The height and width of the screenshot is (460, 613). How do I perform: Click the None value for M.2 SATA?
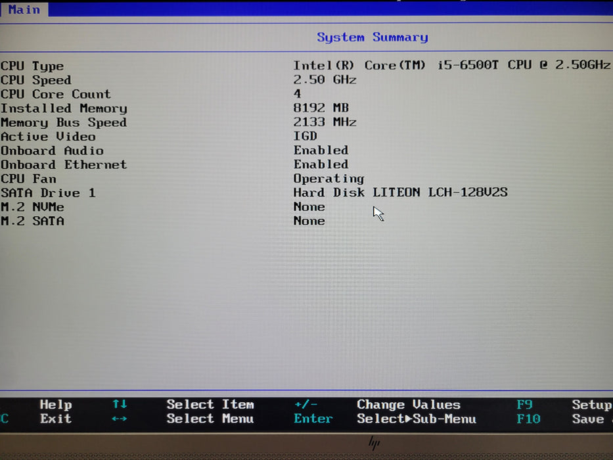tap(309, 221)
